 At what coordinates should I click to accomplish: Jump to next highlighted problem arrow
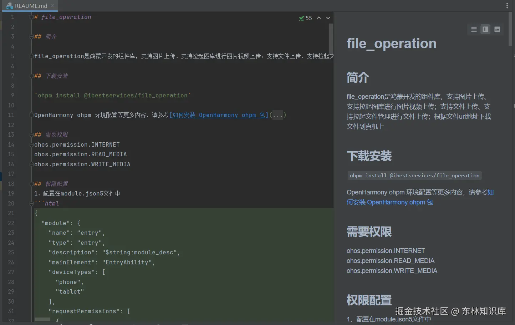coord(328,18)
